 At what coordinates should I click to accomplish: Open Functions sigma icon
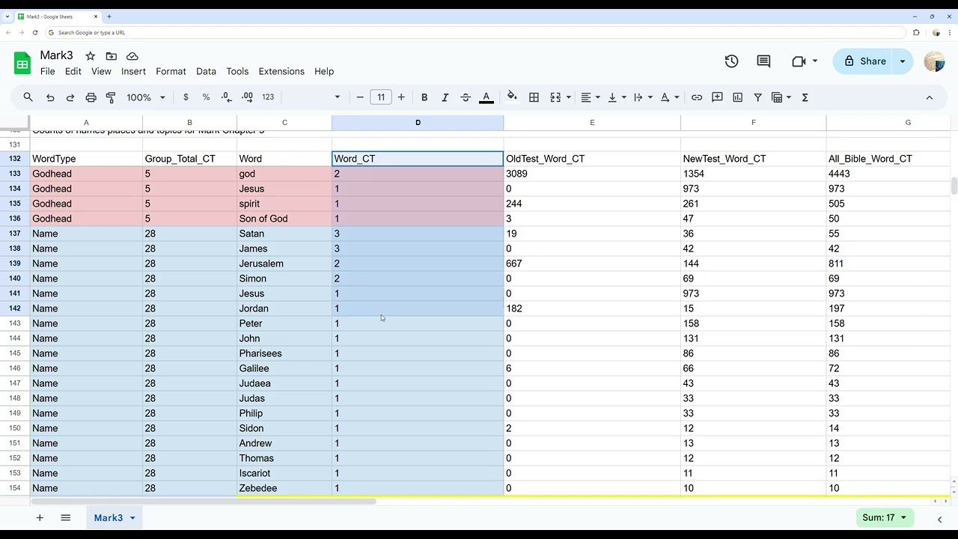[805, 97]
